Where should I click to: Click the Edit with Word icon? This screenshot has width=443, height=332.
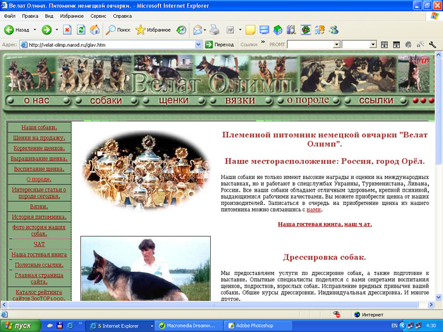click(x=230, y=30)
